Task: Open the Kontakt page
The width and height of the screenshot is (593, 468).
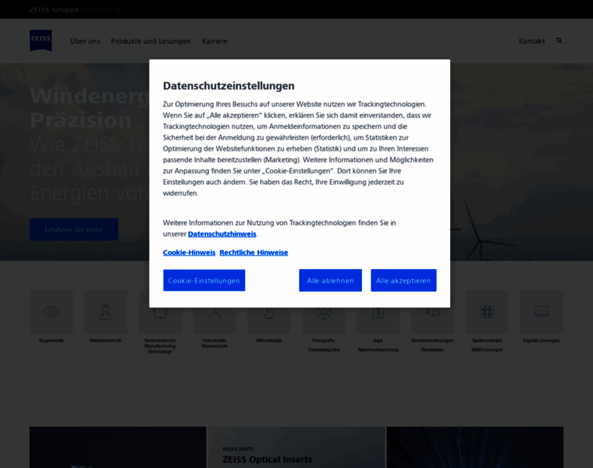Action: tap(531, 41)
